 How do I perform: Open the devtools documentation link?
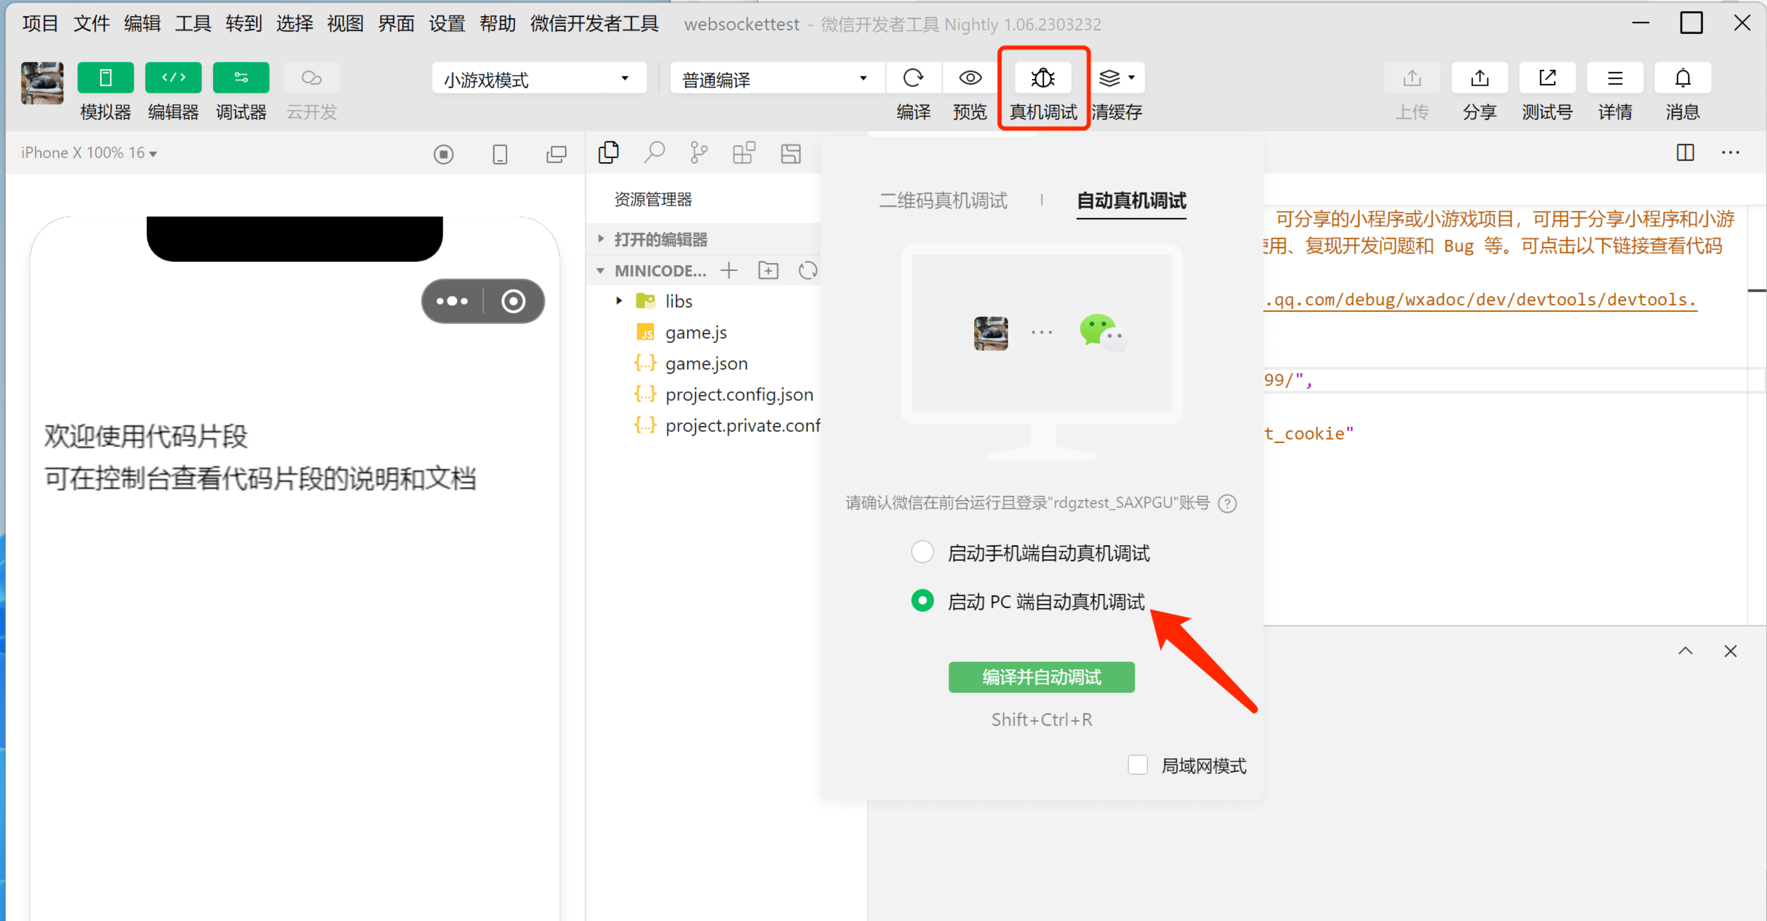pos(1481,300)
